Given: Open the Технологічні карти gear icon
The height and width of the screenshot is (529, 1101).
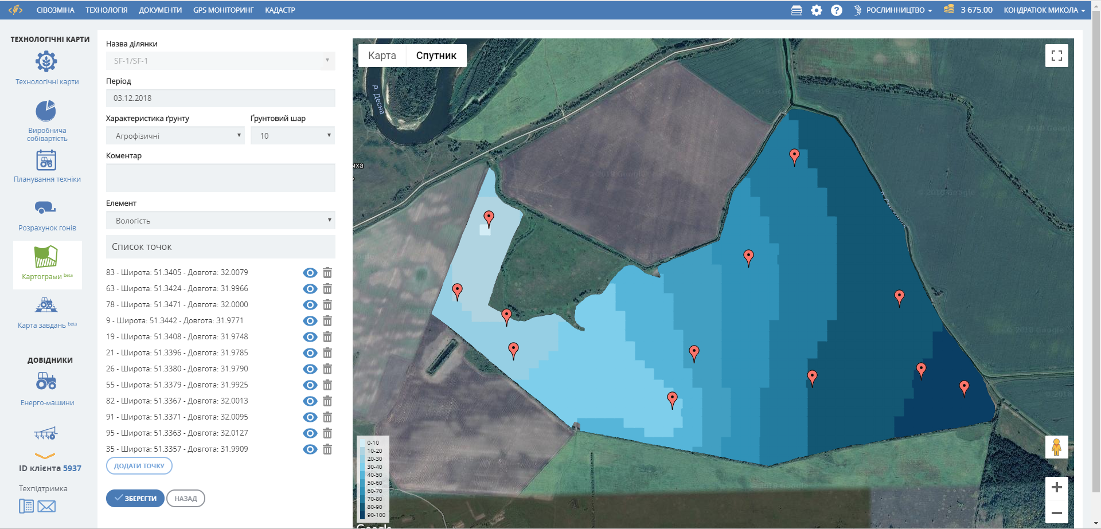Looking at the screenshot, I should click(x=46, y=61).
